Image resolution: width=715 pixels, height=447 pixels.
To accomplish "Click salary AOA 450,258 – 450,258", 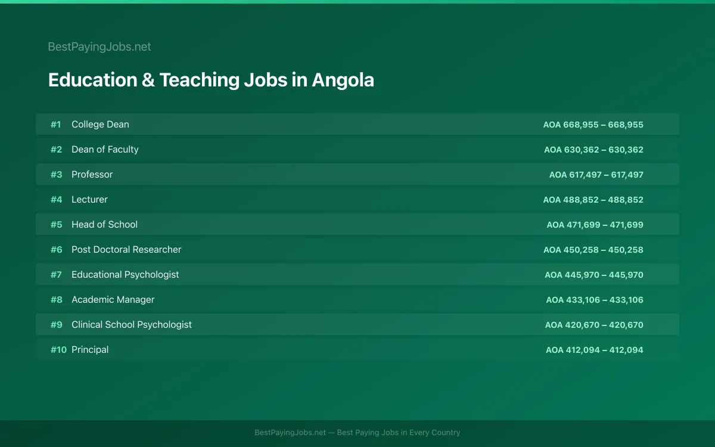I will (x=593, y=250).
